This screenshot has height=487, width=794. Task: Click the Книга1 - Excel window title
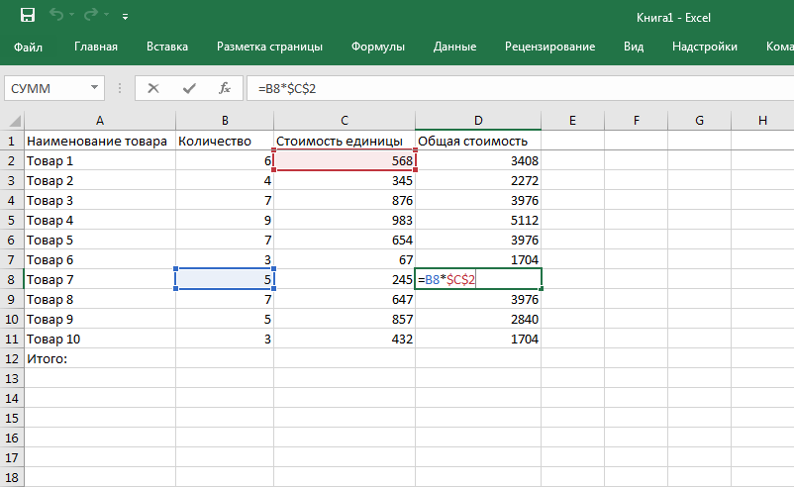[x=673, y=18]
